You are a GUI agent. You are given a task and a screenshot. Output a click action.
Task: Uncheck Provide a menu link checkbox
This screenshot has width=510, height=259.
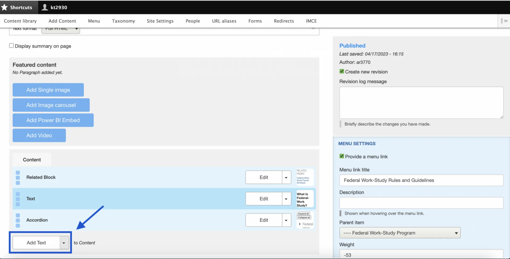[x=342, y=156]
